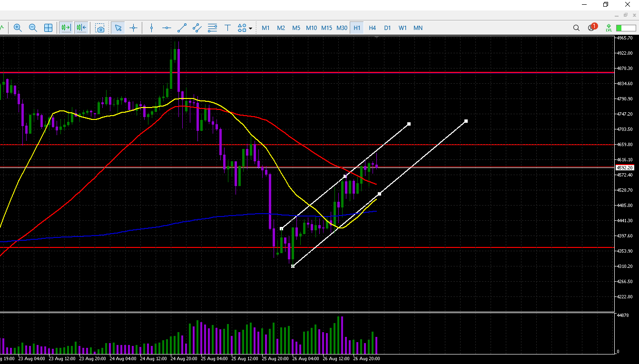Switch to the M15 timeframe
This screenshot has height=364, width=639.
[x=326, y=28]
